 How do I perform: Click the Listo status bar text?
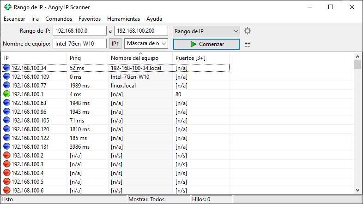tap(7, 199)
